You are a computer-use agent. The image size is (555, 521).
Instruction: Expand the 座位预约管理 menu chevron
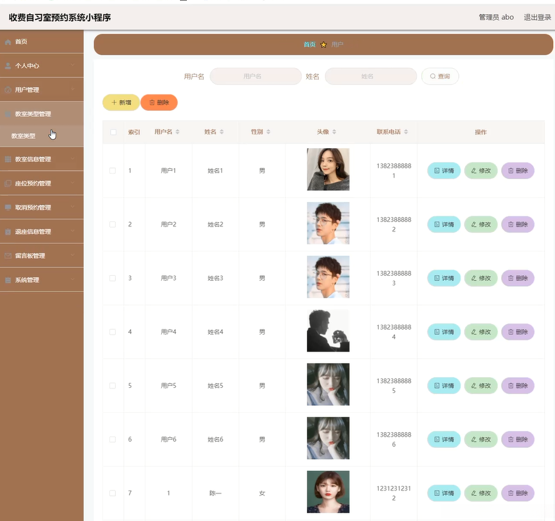point(72,183)
